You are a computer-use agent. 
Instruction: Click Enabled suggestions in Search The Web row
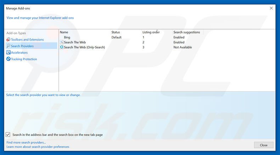coord(179,42)
